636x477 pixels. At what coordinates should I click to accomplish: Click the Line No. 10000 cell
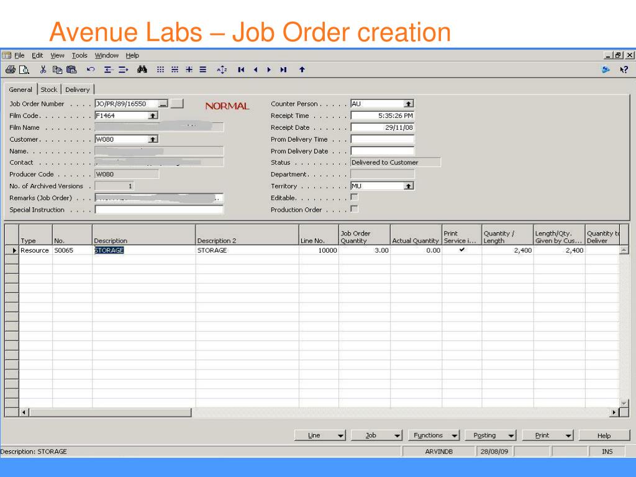(319, 250)
